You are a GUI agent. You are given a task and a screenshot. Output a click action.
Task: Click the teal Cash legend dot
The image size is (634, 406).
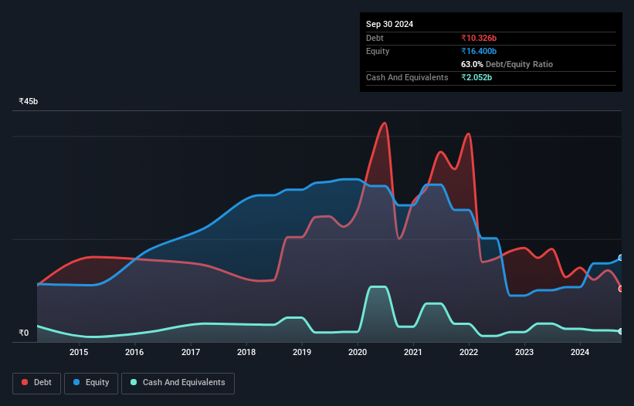134,382
